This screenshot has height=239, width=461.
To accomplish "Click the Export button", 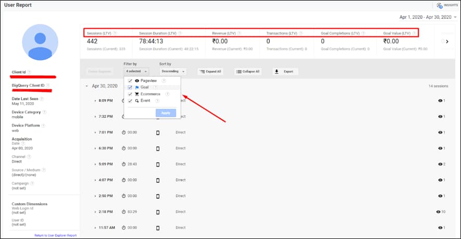I will pos(285,71).
